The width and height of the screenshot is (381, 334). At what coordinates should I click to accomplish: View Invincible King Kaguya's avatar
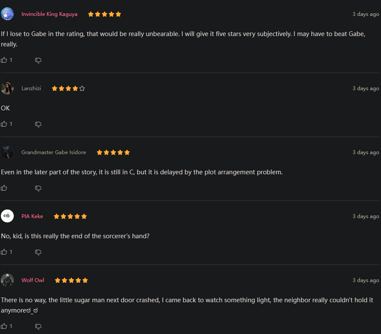tap(7, 14)
